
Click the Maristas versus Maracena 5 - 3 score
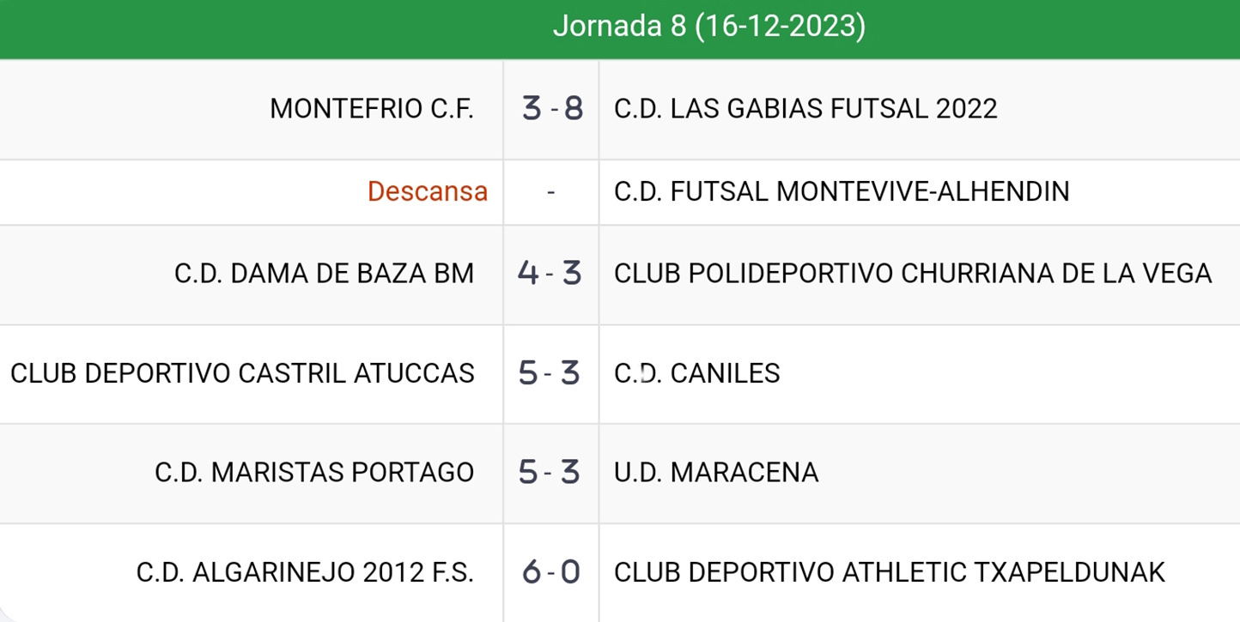click(550, 473)
